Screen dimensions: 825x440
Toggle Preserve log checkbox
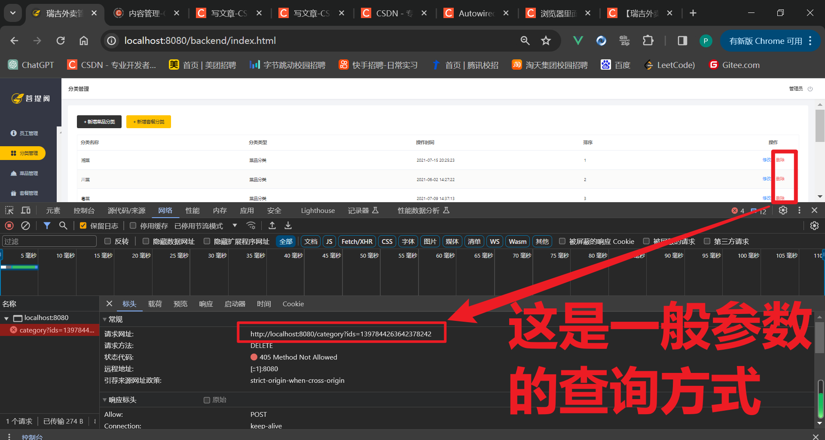pyautogui.click(x=83, y=226)
